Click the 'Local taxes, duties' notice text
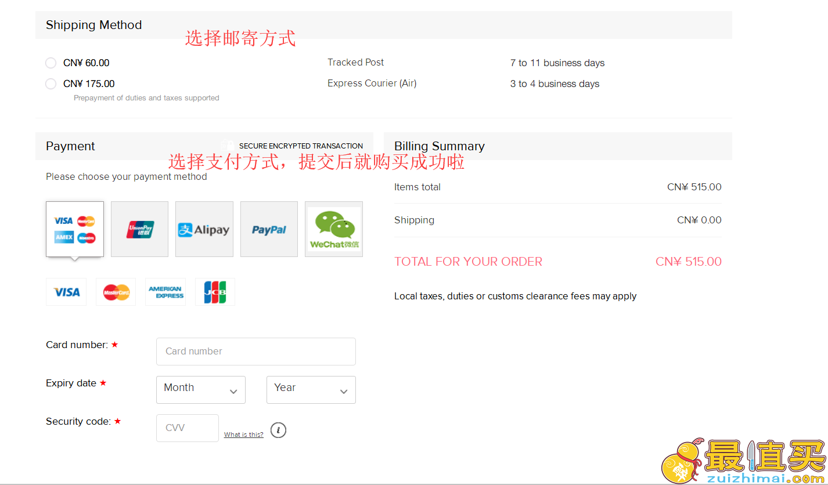This screenshot has width=828, height=485. click(516, 296)
